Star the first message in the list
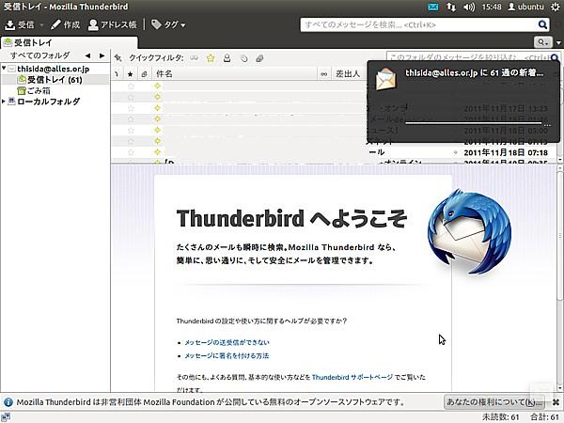 131,86
